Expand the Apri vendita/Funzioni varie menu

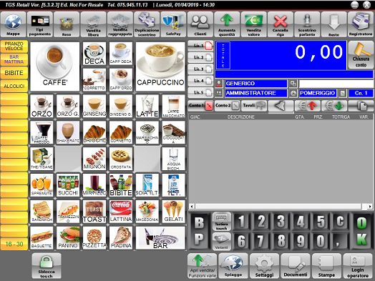pos(203,266)
